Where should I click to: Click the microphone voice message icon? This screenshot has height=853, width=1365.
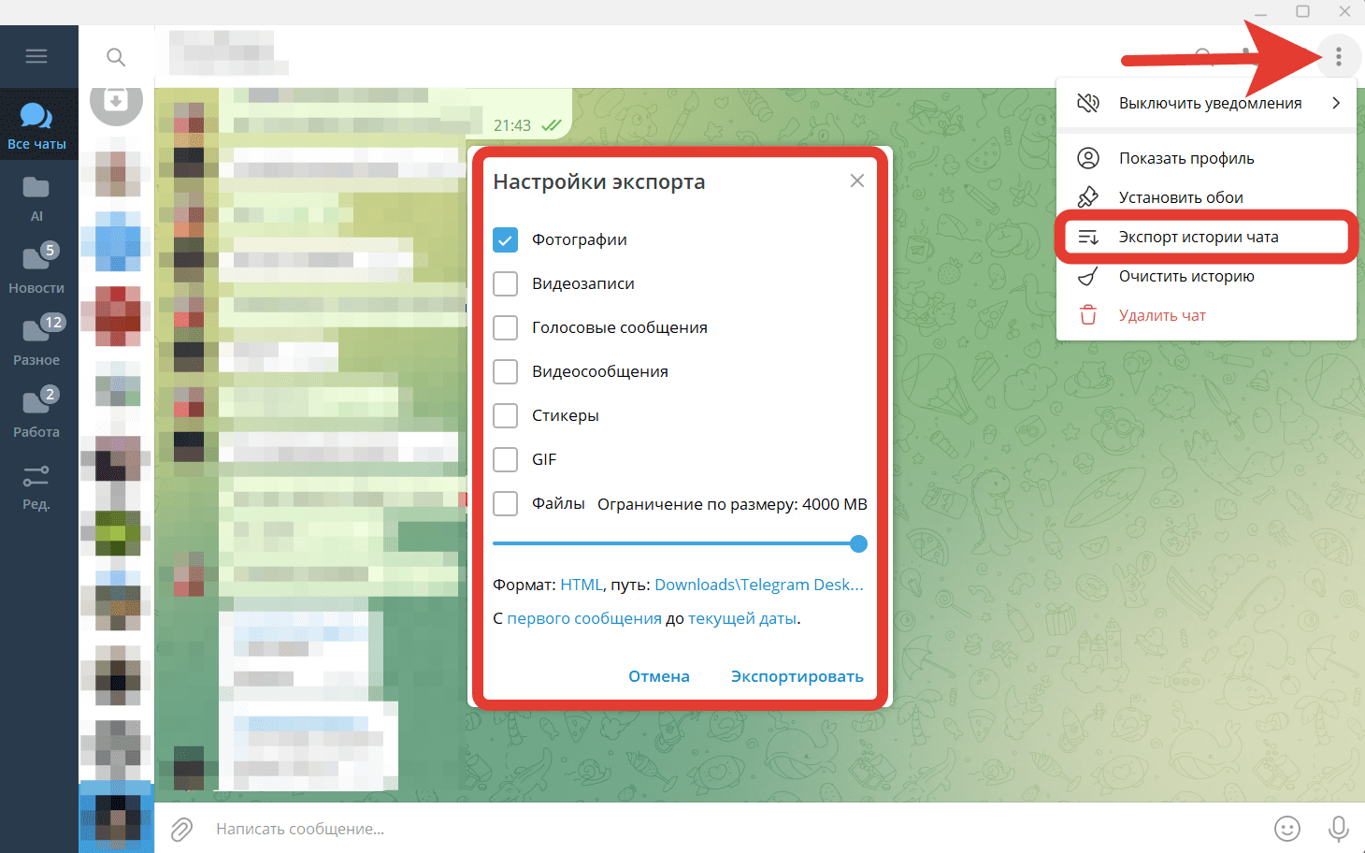click(x=1339, y=829)
